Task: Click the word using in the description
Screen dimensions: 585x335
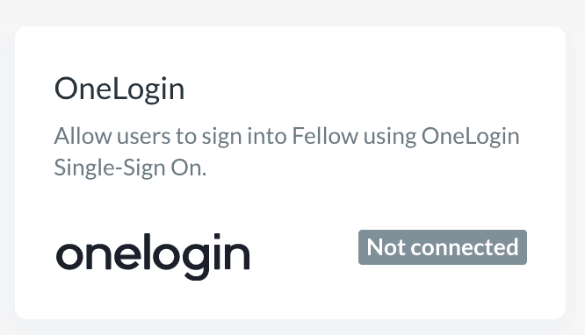Action: 390,137
